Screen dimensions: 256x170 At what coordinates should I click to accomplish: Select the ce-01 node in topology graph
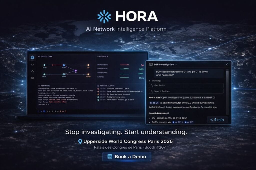(x=44, y=65)
